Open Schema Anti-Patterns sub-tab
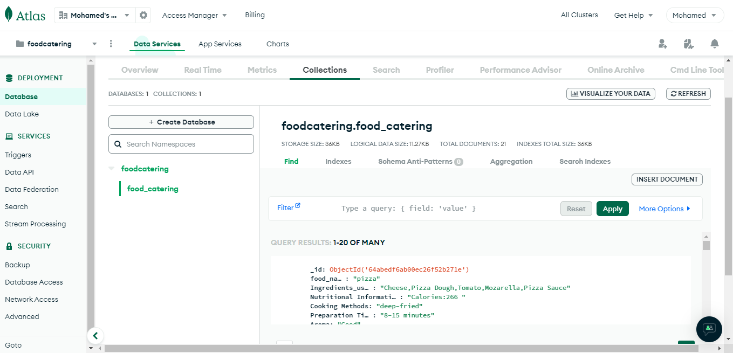Viewport: 733px width, 353px height. [421, 162]
